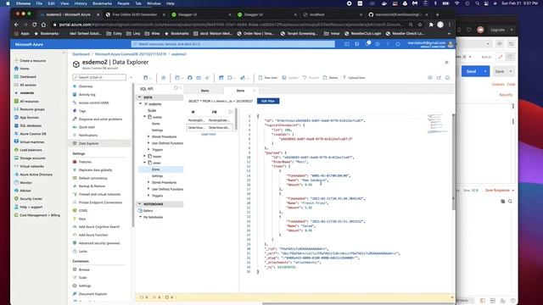
Task: Click the Edit Filter button
Action: 268,101
